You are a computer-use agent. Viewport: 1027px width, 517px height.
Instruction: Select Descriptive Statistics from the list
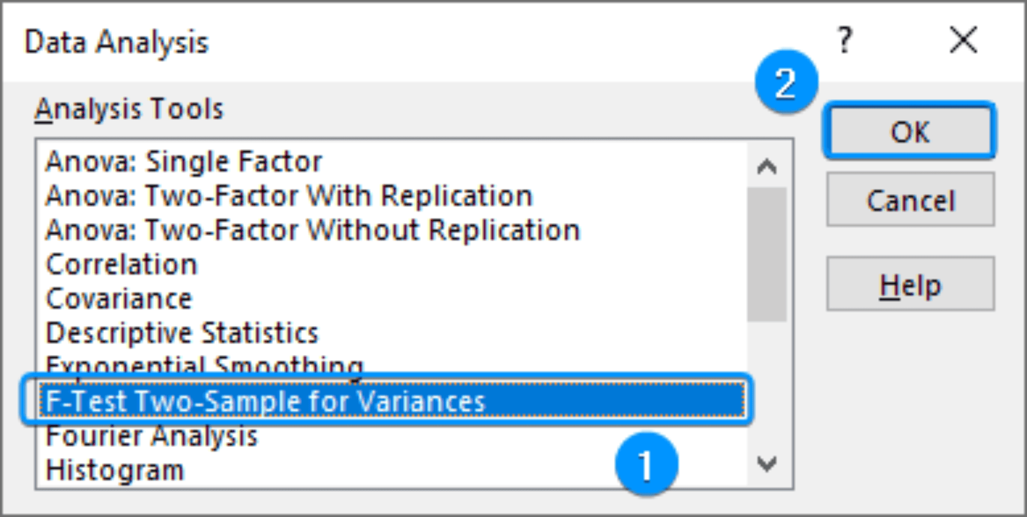(181, 332)
